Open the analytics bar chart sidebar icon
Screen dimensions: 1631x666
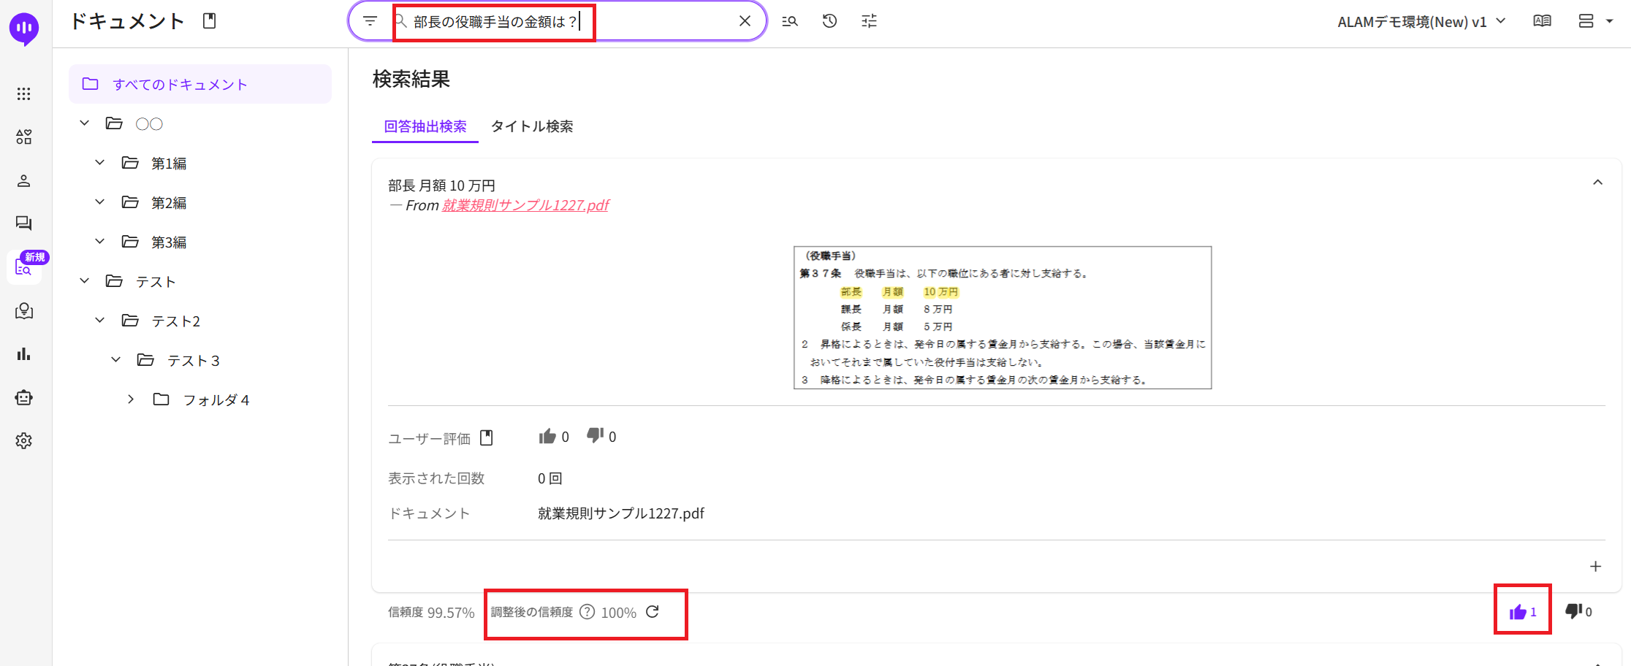coord(24,354)
